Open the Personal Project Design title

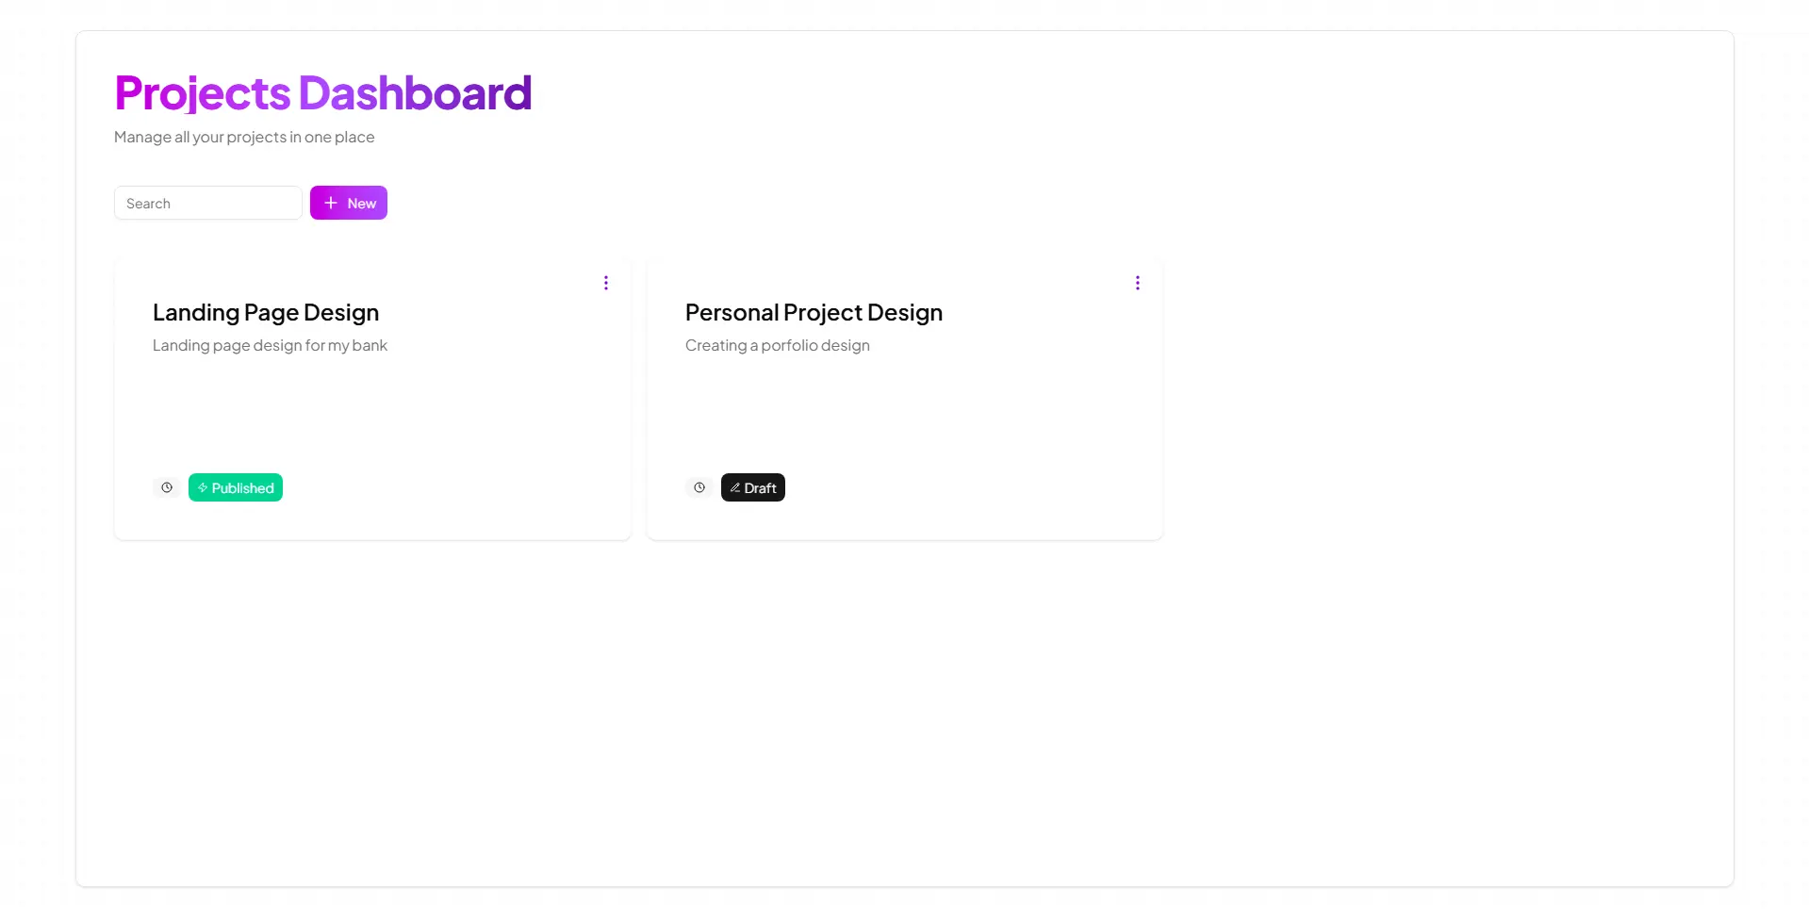pos(814,312)
